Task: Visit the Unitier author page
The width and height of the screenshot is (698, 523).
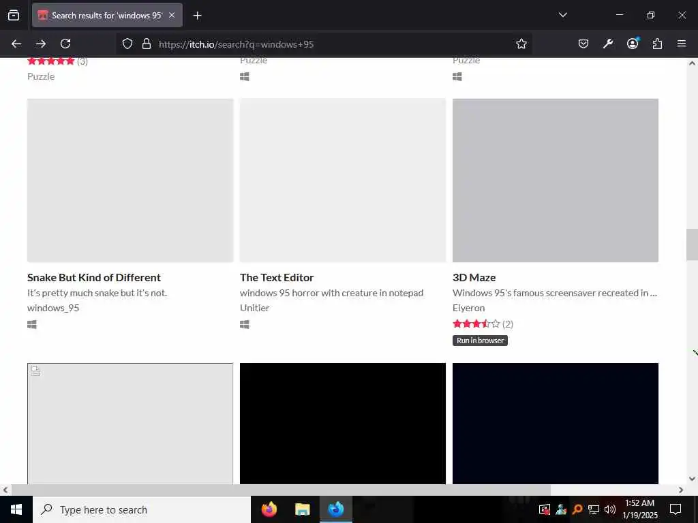Action: click(x=255, y=308)
